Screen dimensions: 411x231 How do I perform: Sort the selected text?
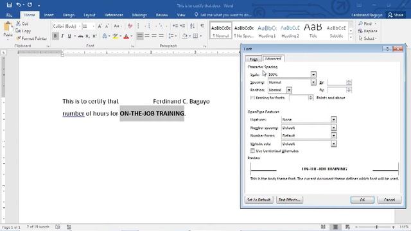click(x=193, y=26)
